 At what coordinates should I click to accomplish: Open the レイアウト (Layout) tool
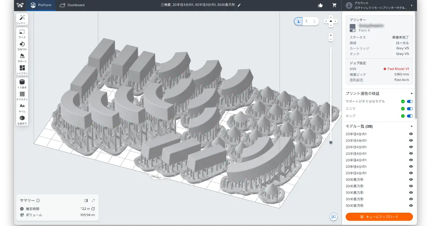coord(22,70)
